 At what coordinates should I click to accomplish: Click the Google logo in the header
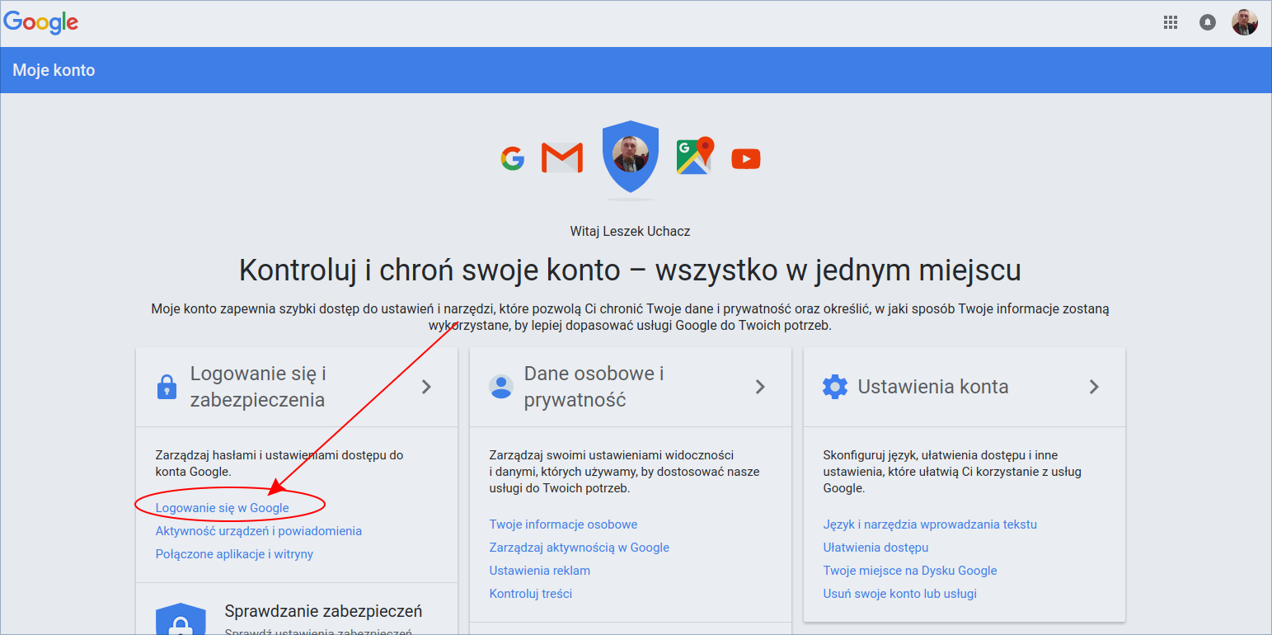pos(41,22)
